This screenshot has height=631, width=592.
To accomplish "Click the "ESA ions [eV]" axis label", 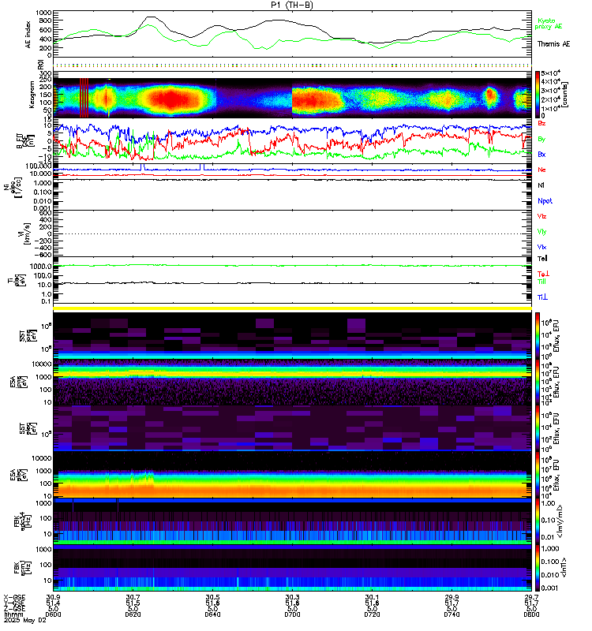I will [19, 382].
